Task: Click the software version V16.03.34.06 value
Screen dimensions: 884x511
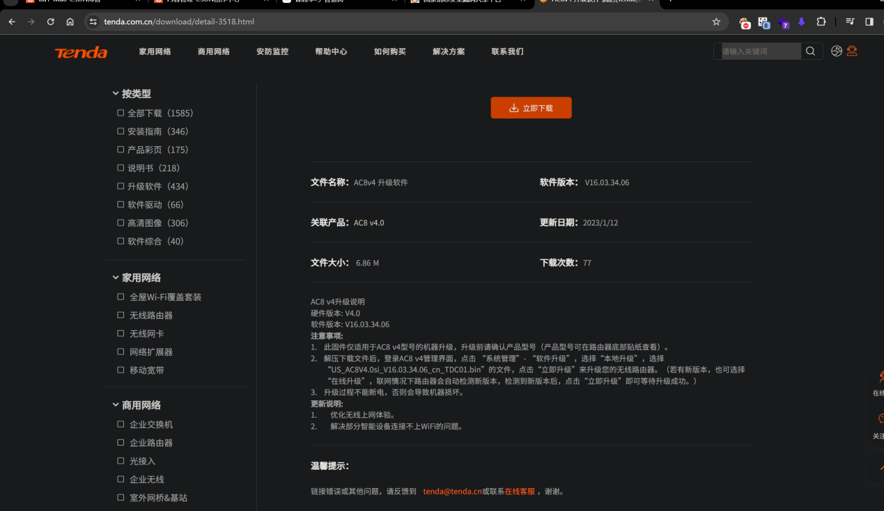Action: tap(607, 183)
